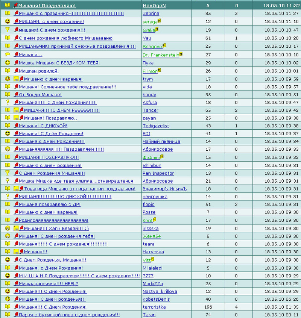Click moderator badge next to Kent

click(155, 219)
